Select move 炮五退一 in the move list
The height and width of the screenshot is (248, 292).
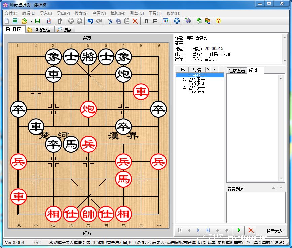click(196, 80)
